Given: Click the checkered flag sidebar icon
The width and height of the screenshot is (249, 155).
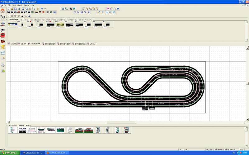Looking at the screenshot, I should pos(3,16).
